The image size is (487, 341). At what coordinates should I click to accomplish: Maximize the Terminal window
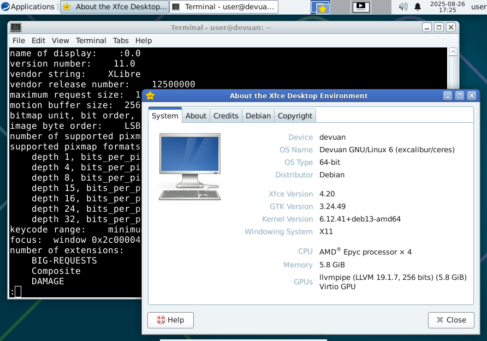click(439, 28)
